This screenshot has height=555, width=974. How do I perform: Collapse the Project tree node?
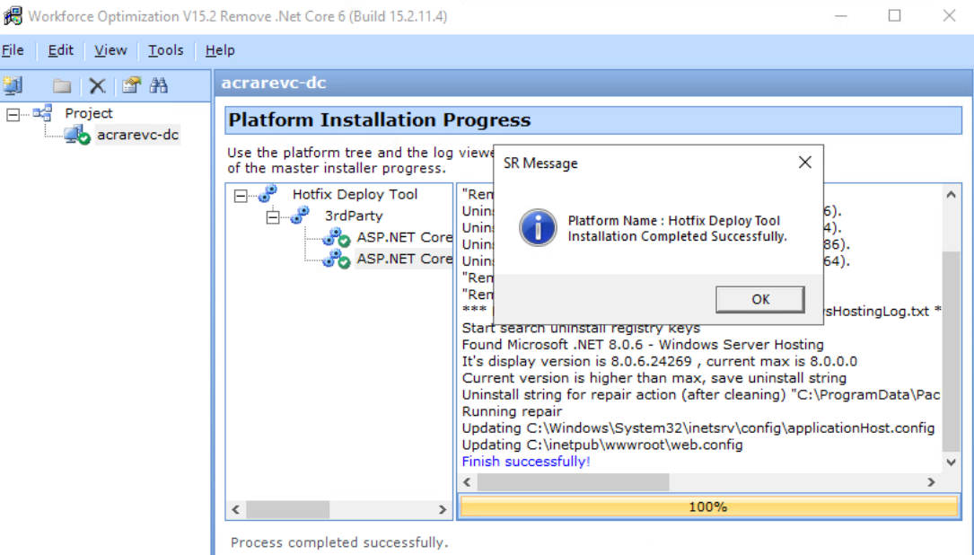point(13,114)
